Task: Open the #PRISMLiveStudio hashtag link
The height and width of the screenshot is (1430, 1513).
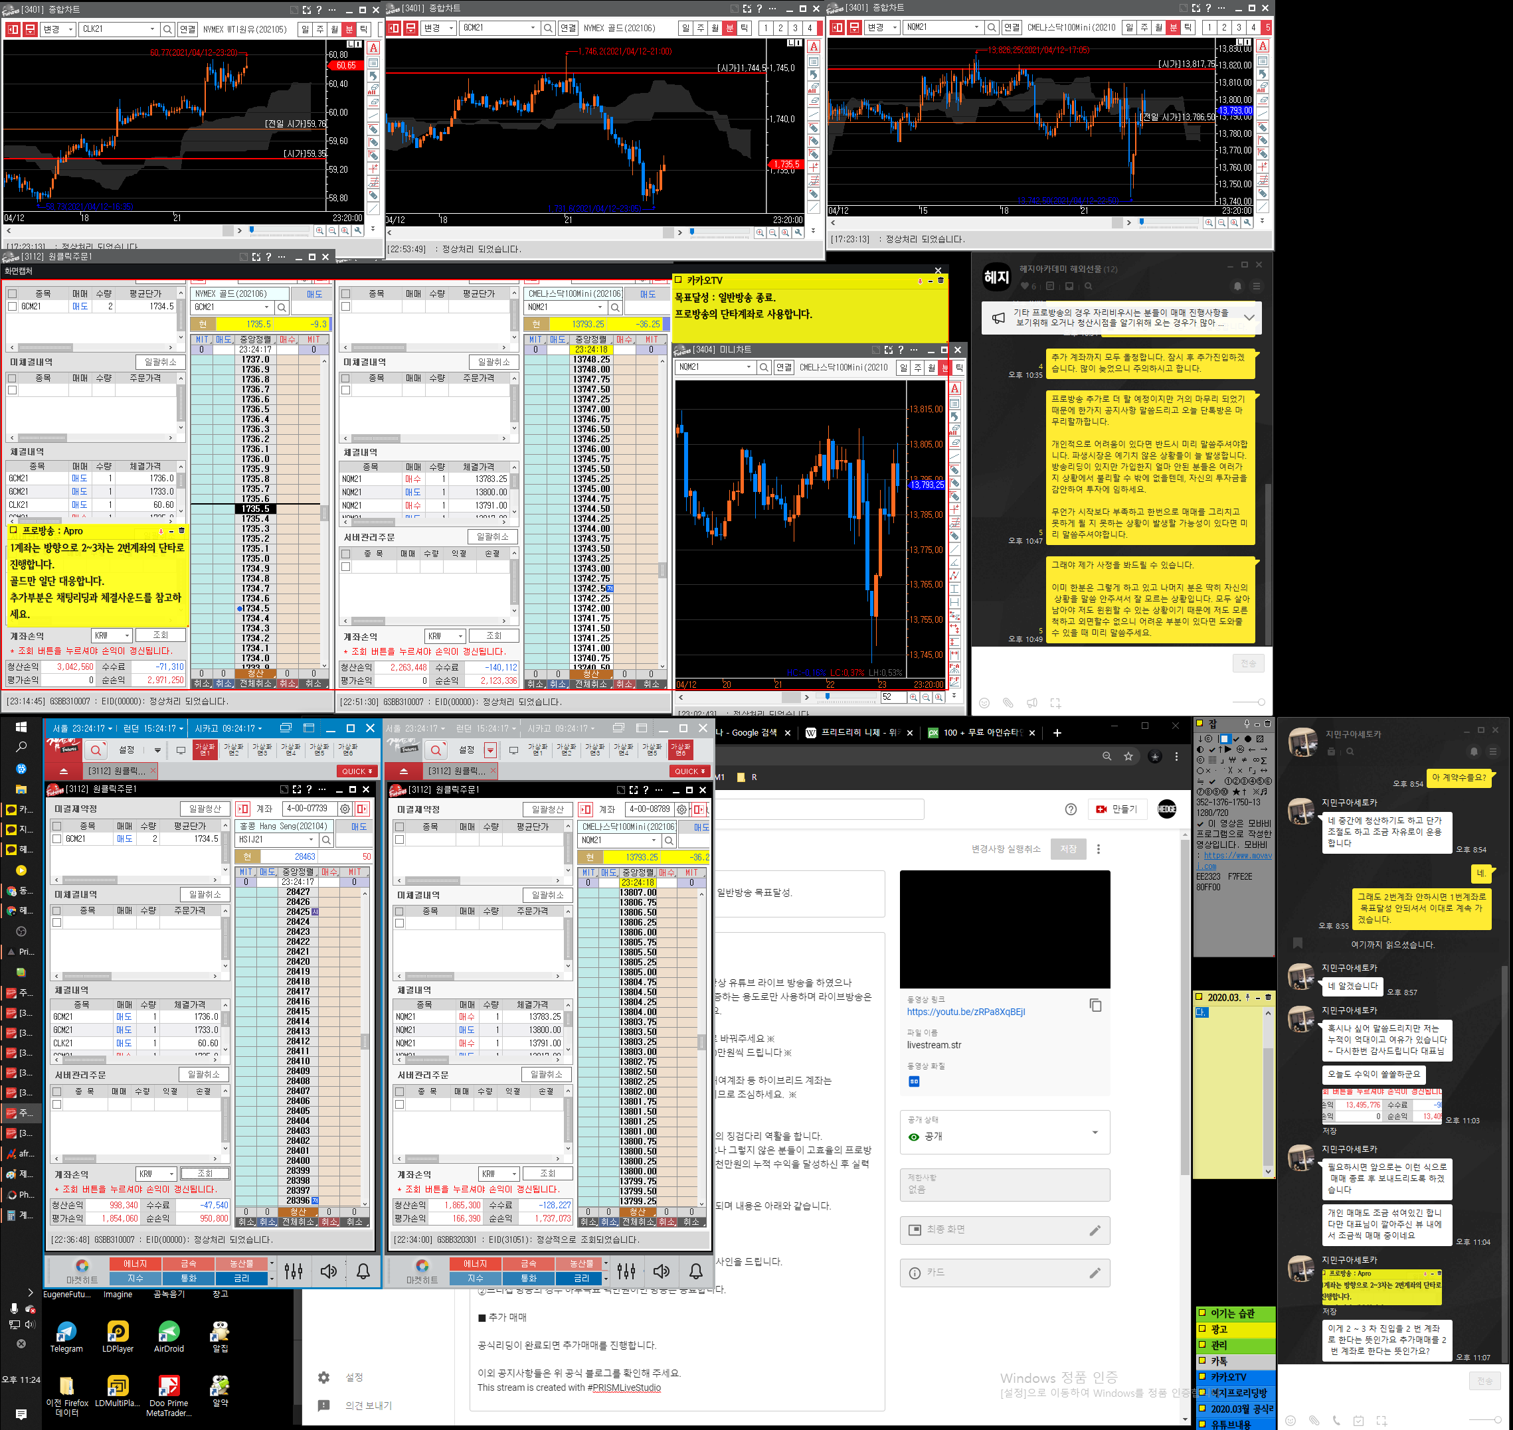Action: coord(624,1388)
